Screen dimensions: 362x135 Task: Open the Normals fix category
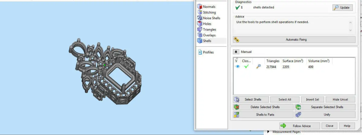point(206,7)
